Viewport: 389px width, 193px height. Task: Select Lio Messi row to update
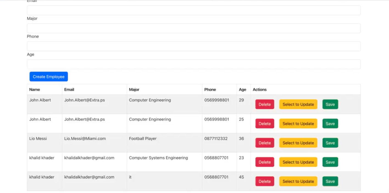click(298, 143)
